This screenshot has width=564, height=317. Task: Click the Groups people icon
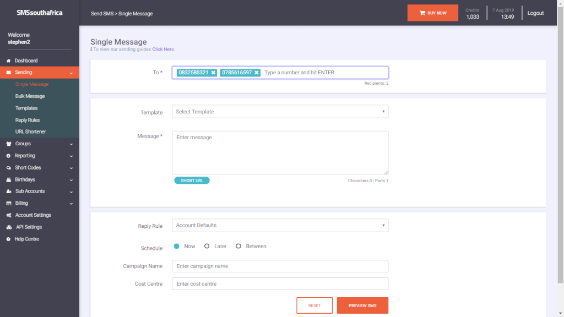tap(8, 144)
